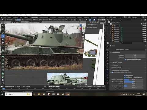Viewport: 147px width, 110px height.
Task: Hide Cube.004 with its eye icon
Action: (143, 33)
